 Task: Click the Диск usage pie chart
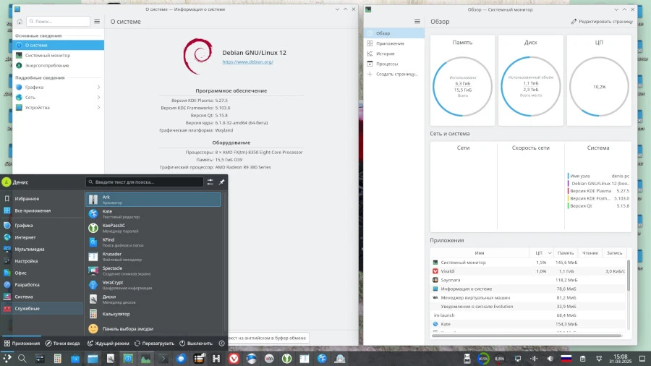(x=531, y=86)
